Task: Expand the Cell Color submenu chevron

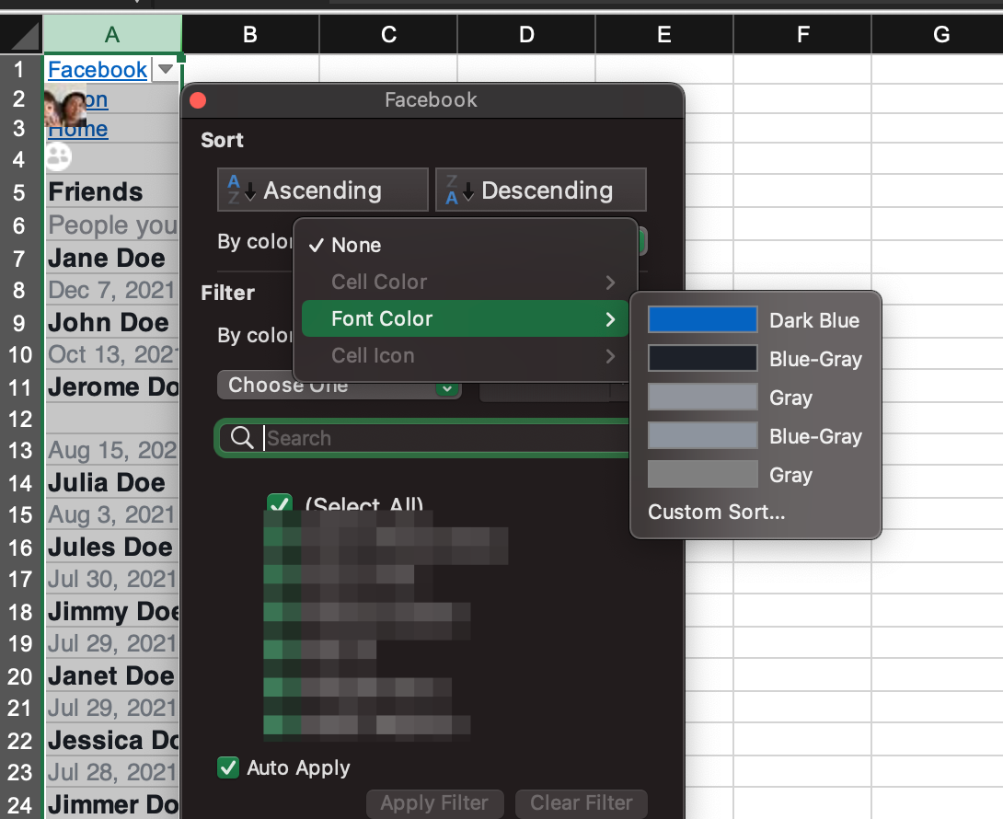Action: click(610, 283)
